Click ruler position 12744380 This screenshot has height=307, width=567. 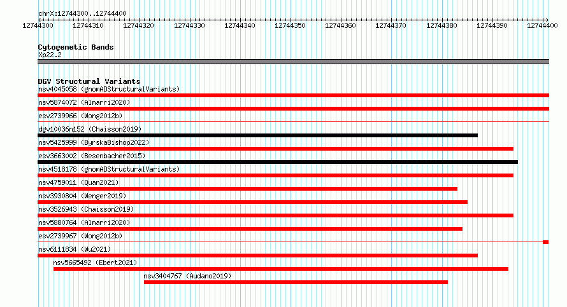441,25
